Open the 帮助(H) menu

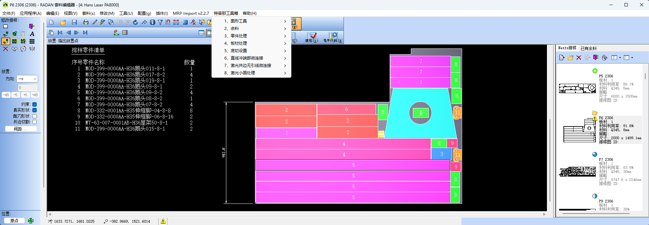(250, 13)
